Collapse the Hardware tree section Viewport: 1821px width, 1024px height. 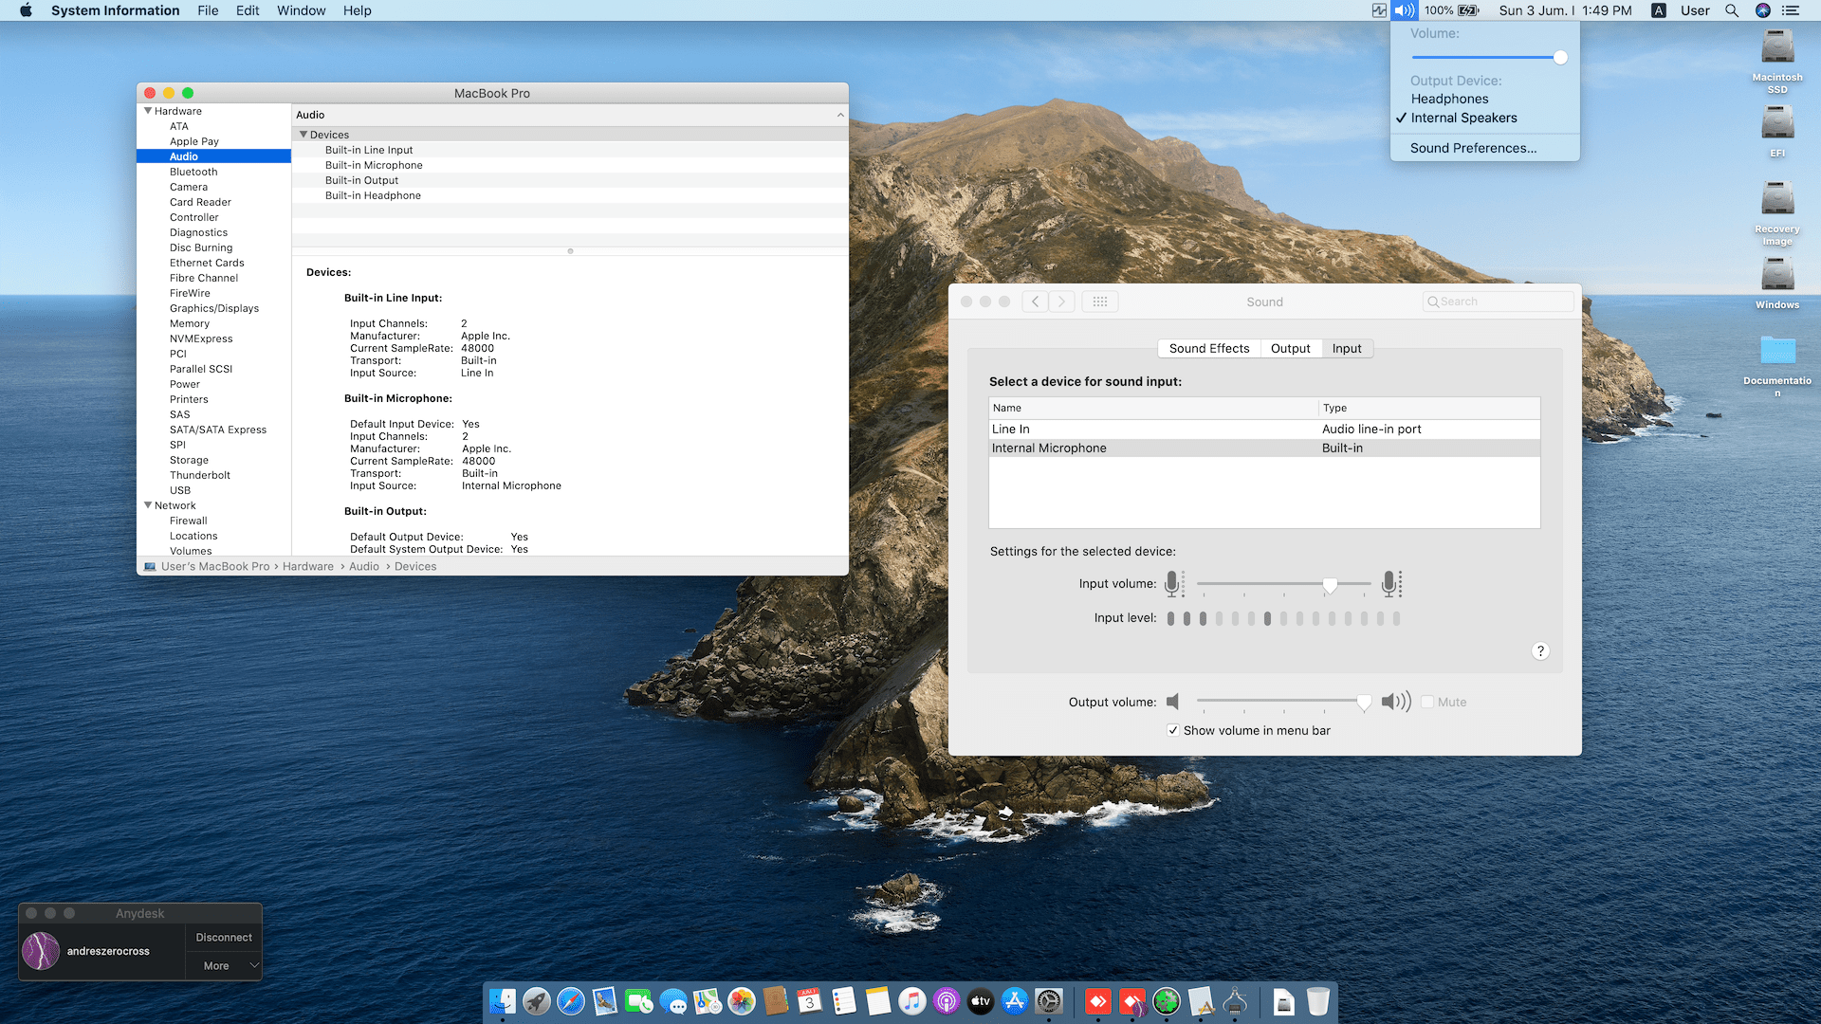pyautogui.click(x=148, y=111)
